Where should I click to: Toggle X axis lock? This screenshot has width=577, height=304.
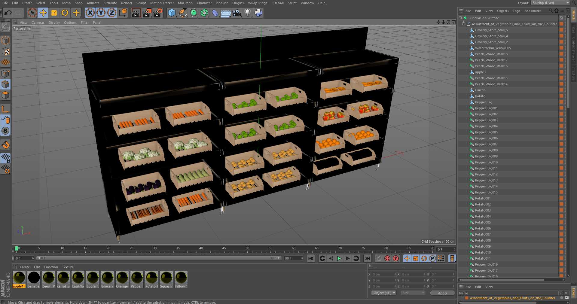point(90,13)
